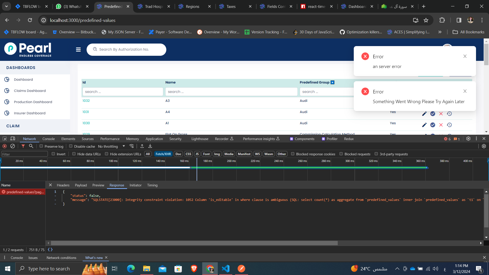Image resolution: width=489 pixels, height=275 pixels.
Task: Switch to the Console DevTools tab
Action: point(48,139)
